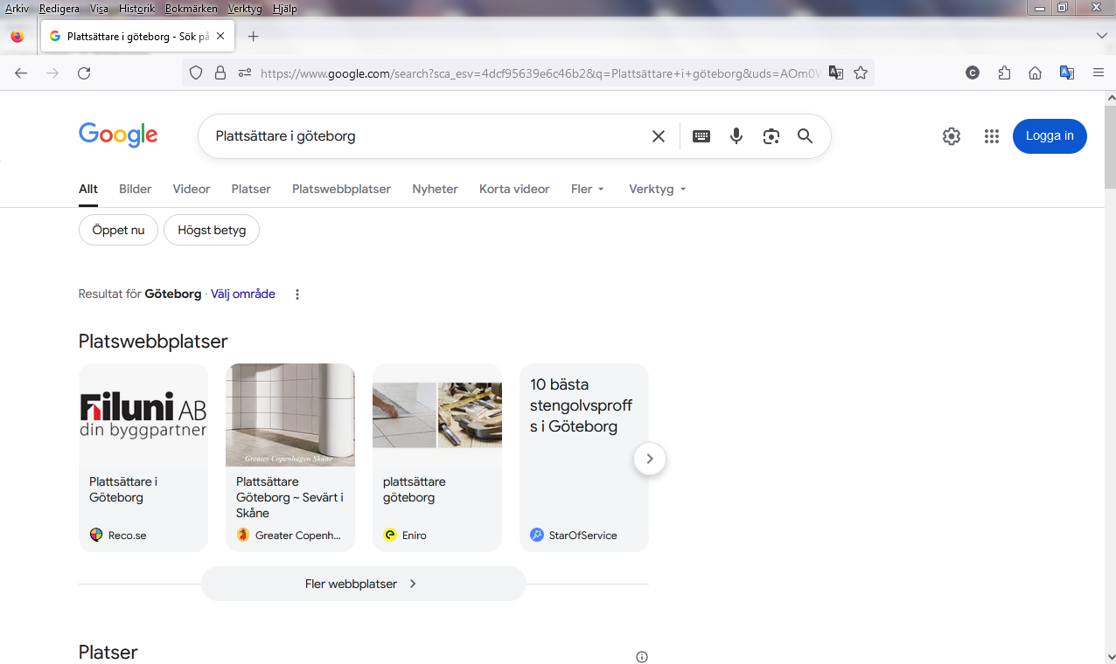Open the 'Bokmärken' menu in menu bar
The image size is (1116, 664).
191,9
